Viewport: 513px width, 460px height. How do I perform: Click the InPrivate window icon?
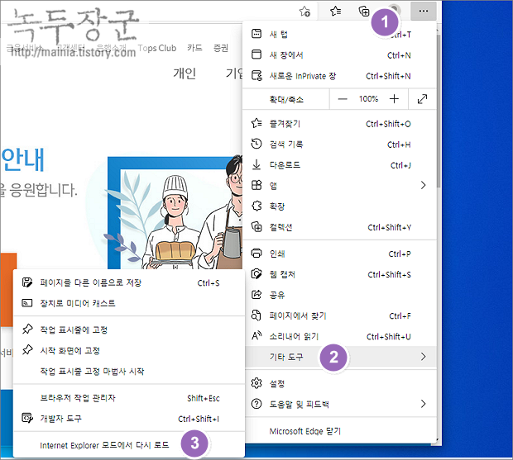pyautogui.click(x=256, y=76)
